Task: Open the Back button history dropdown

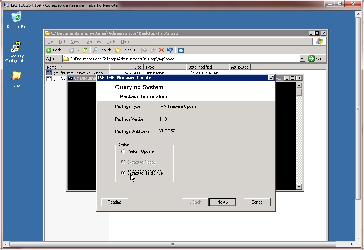Action: click(65, 50)
